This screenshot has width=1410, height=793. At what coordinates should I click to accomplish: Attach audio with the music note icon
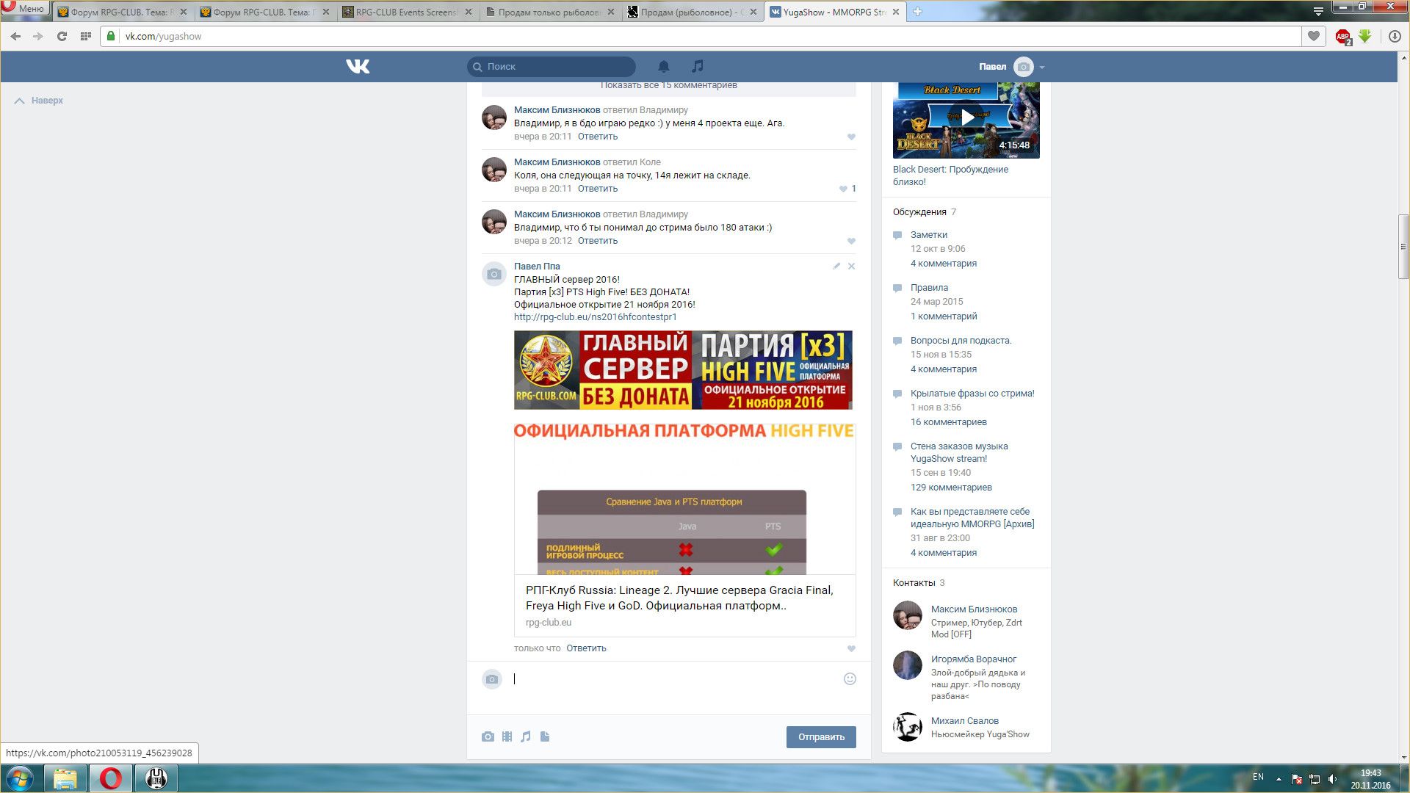(x=526, y=736)
